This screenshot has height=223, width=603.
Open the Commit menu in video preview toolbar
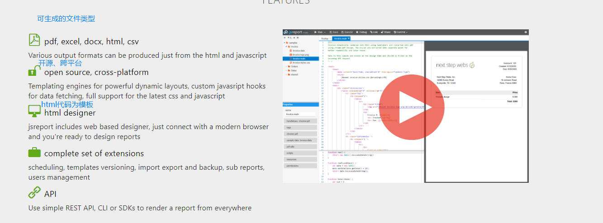[x=400, y=32]
